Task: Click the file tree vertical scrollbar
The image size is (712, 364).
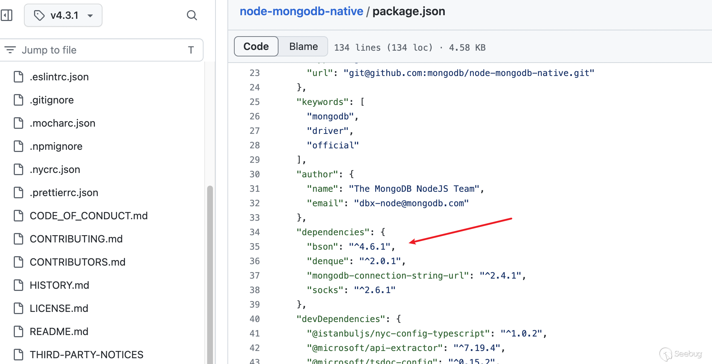Action: pos(210,271)
